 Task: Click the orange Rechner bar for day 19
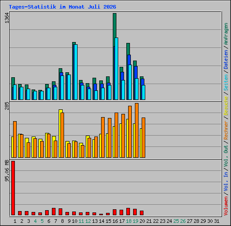[137, 131]
